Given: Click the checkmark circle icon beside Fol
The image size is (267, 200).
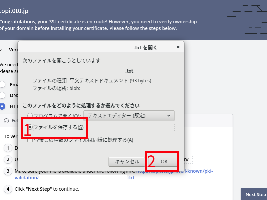Looking at the screenshot, I should (6, 121).
